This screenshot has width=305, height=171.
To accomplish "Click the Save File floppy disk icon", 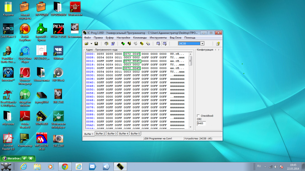I will coord(96,44).
